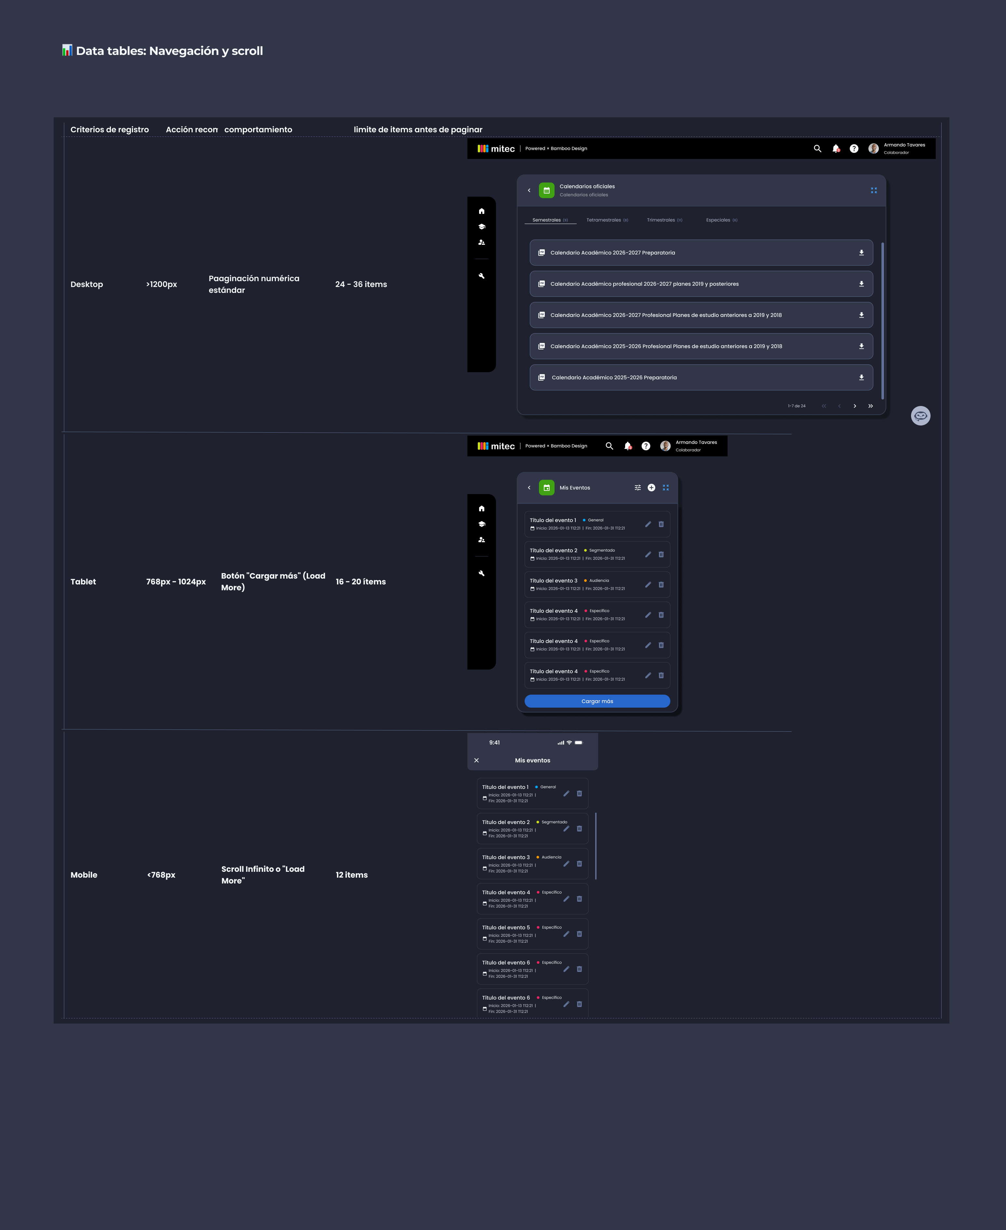Click the desktop calendar list scrollbar

[x=882, y=321]
